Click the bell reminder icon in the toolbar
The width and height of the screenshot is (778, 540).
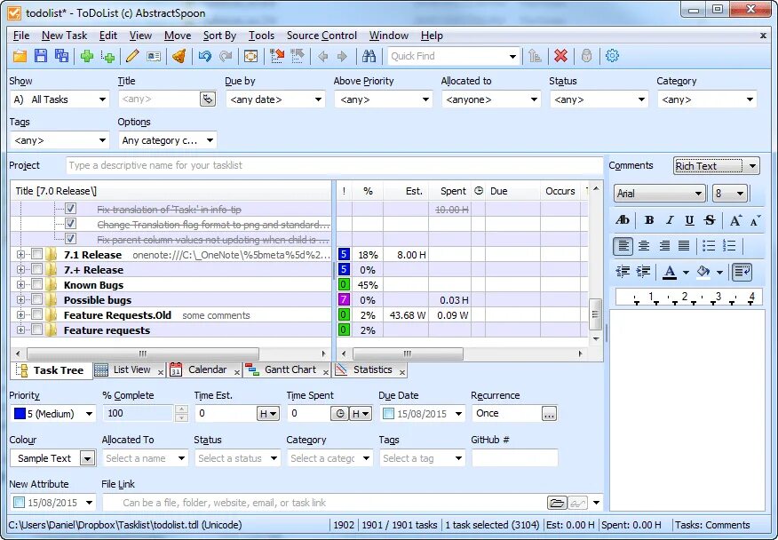179,56
